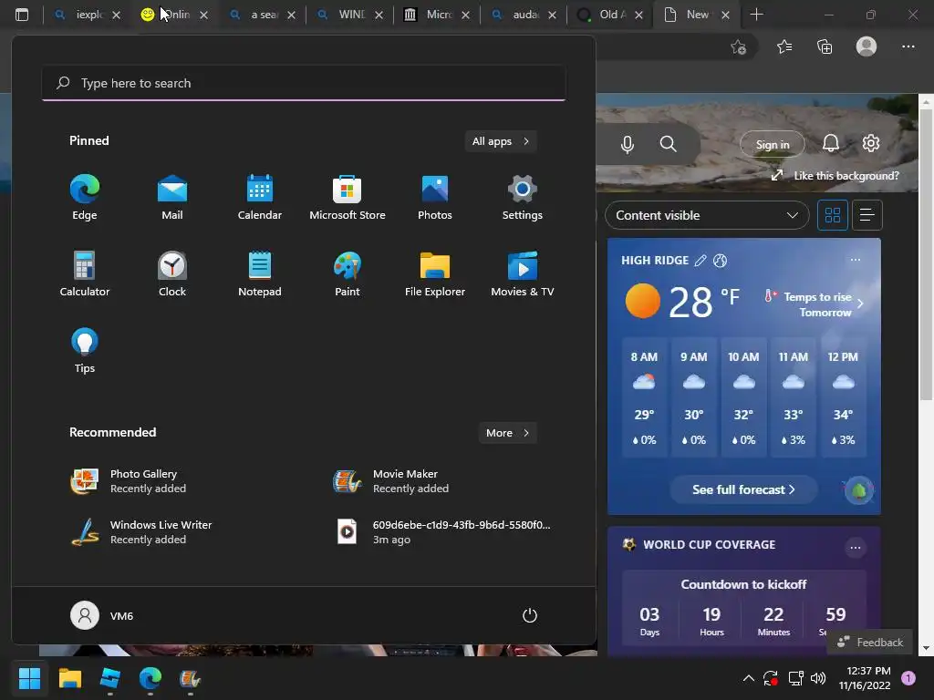Open page settings gear icon
Viewport: 934px width, 700px height.
pos(871,143)
